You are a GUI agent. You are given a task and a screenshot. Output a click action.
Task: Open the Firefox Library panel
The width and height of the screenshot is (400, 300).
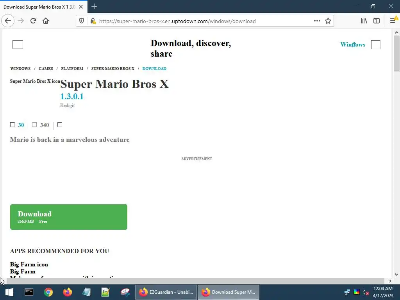pos(364,21)
